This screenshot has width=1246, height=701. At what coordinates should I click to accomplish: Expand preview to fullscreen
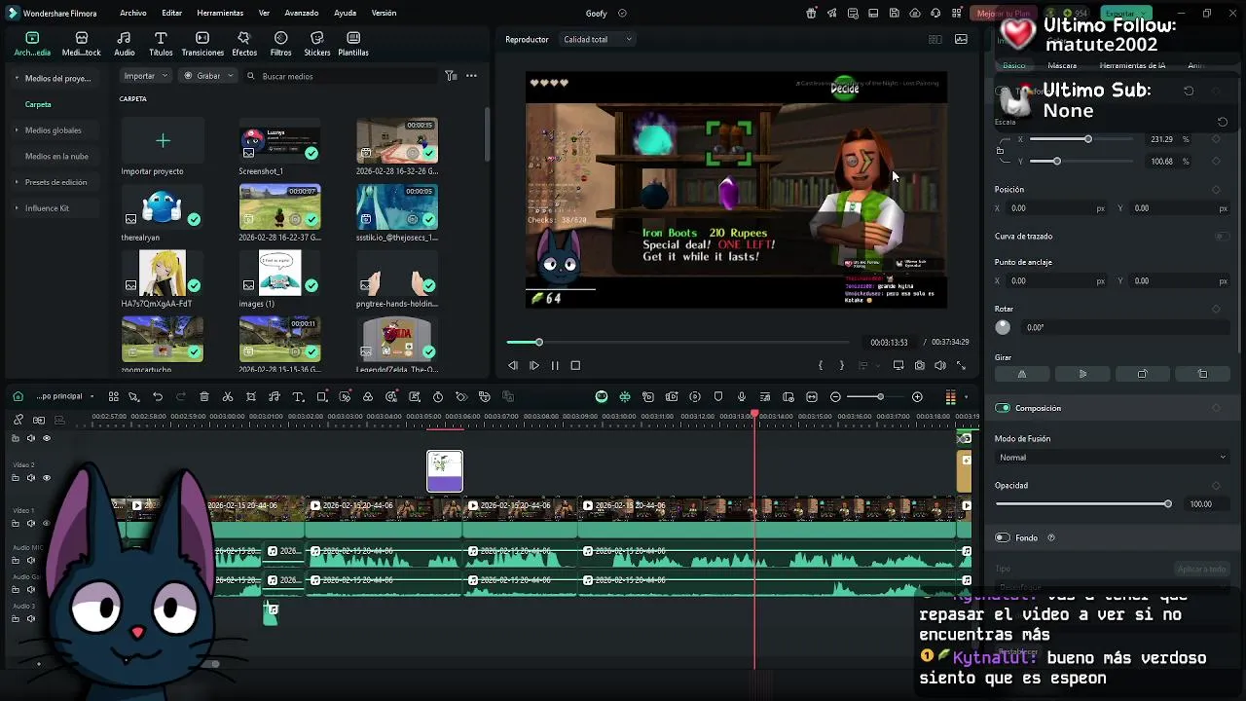click(x=961, y=365)
